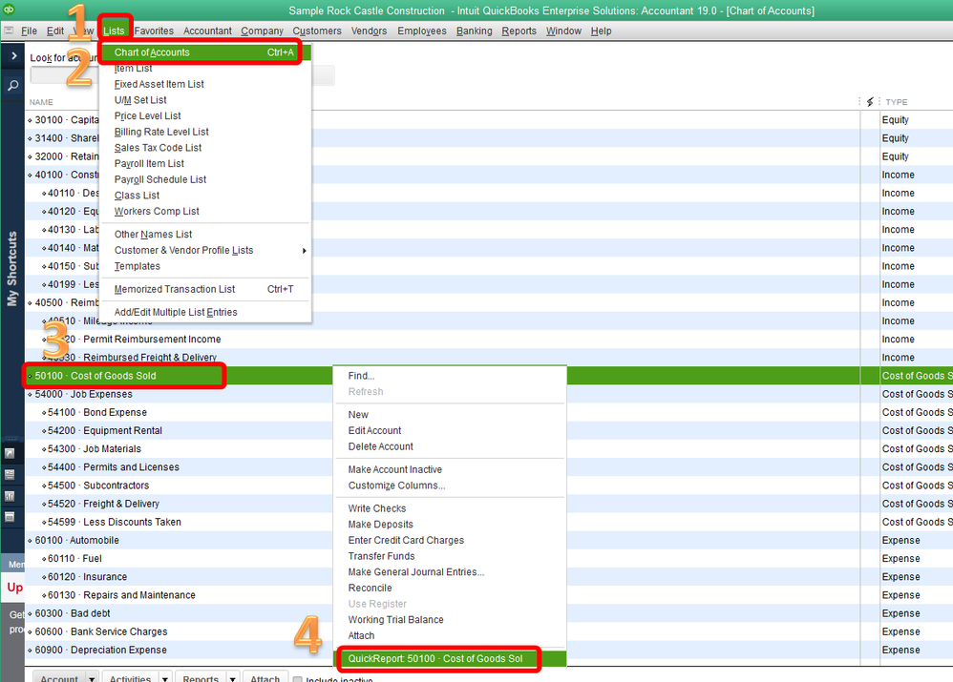Open the Activities button dropdown arrow
This screenshot has height=682, width=953.
coord(164,678)
